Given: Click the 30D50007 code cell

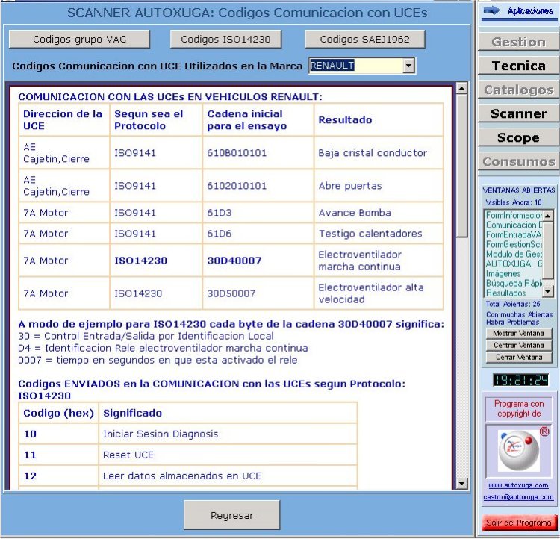Looking at the screenshot, I should click(258, 293).
